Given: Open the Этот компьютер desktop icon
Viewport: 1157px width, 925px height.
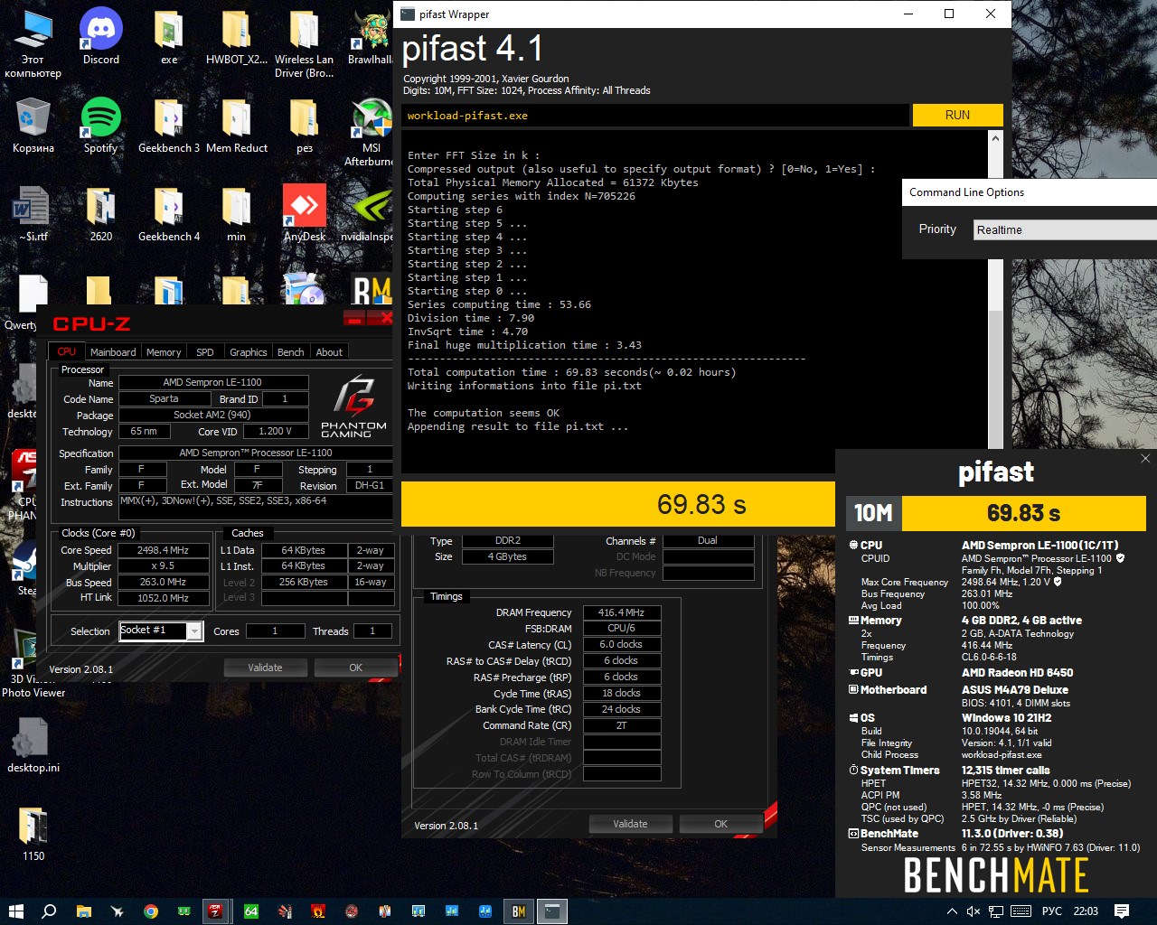Looking at the screenshot, I should [33, 43].
